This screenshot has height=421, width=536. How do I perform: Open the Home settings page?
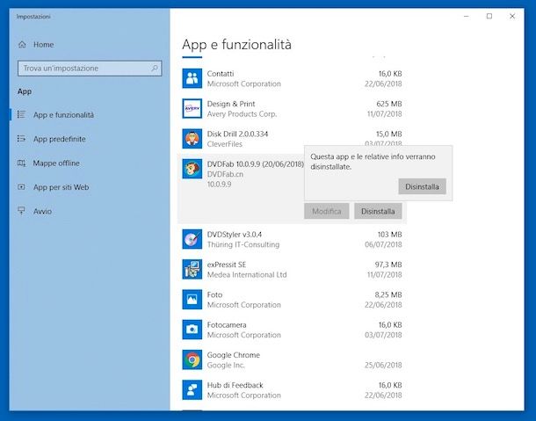pos(43,45)
